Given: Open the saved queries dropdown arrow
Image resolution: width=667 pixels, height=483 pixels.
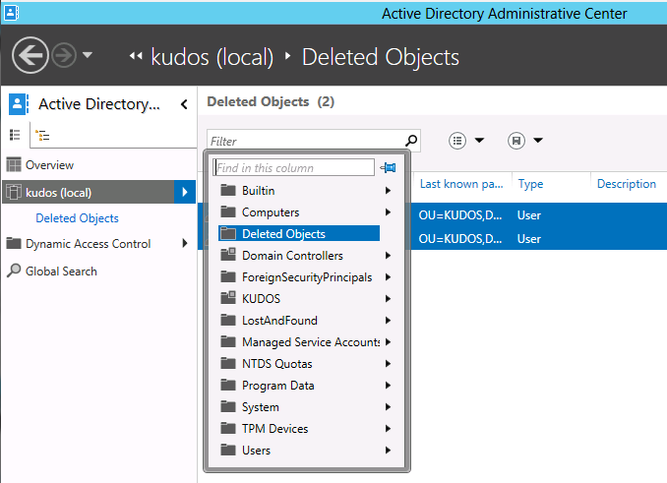Looking at the screenshot, I should (538, 141).
